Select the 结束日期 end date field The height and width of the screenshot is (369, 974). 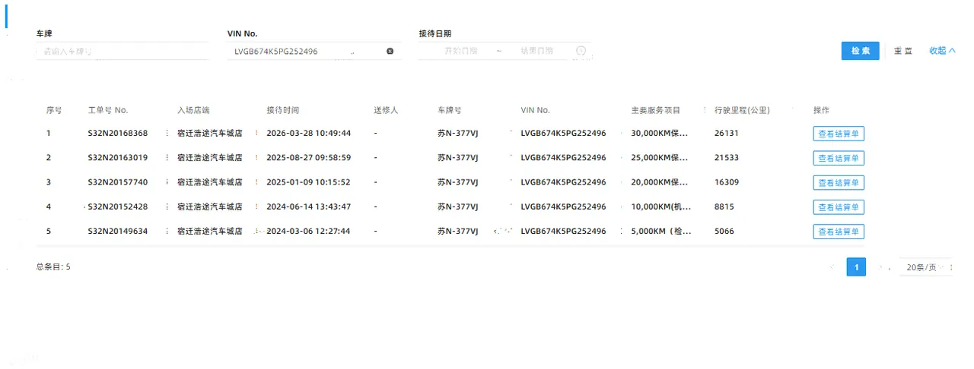tap(536, 51)
